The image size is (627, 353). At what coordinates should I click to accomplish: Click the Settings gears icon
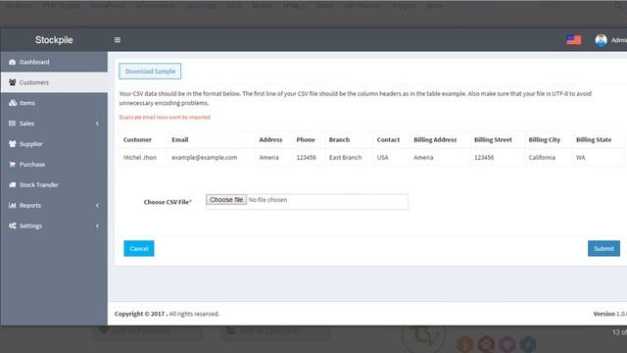(13, 226)
